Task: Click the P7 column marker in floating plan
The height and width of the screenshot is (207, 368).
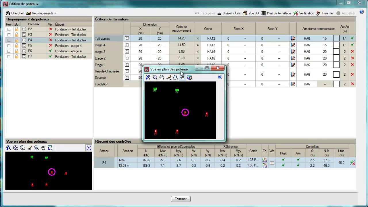Action: 177,91
